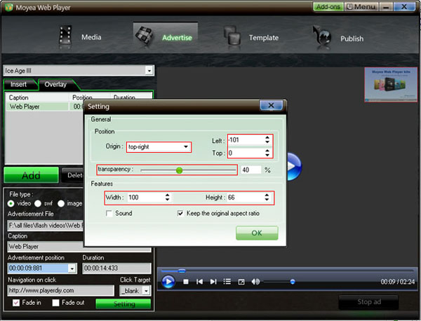The image size is (421, 321).
Task: Go to the Media section label
Action: 91,37
